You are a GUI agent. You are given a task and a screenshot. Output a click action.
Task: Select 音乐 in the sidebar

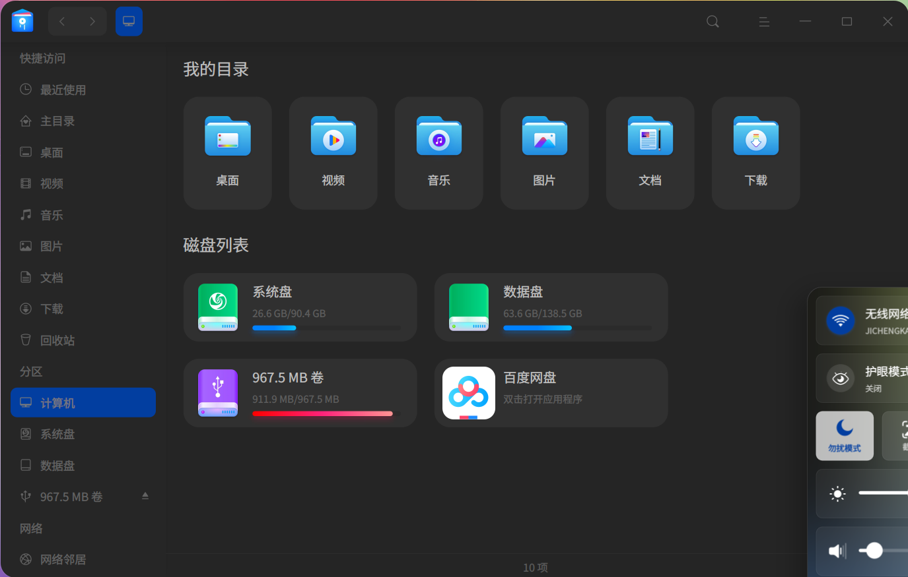pos(83,215)
